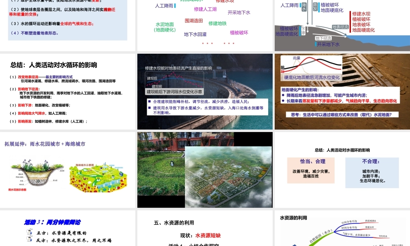This screenshot has width=410, height=246.
Task: Select the slide with 恰当、合理 and 不合理 boxes
Action: [x=342, y=170]
